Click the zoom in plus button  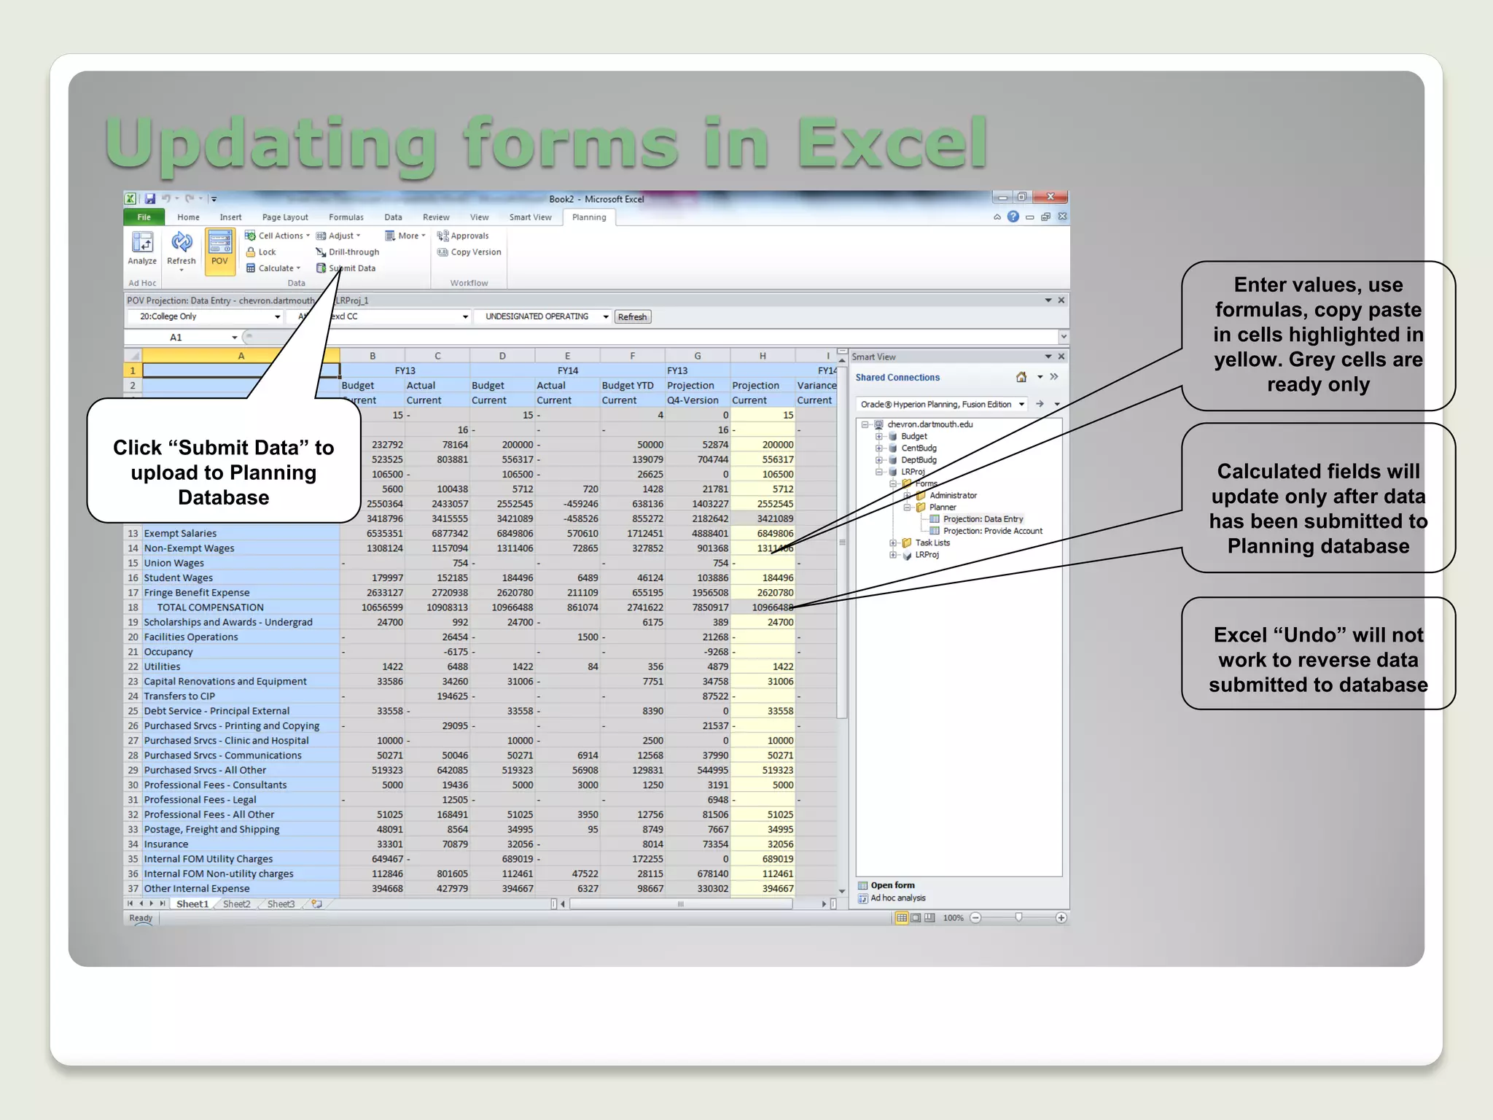(x=1061, y=918)
